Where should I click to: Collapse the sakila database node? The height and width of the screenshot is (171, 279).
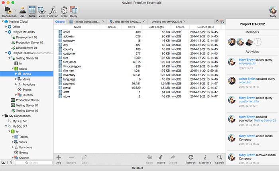[x=13, y=69]
